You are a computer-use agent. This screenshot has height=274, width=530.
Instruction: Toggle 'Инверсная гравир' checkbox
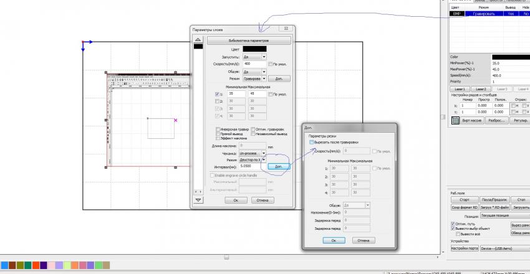pos(217,130)
